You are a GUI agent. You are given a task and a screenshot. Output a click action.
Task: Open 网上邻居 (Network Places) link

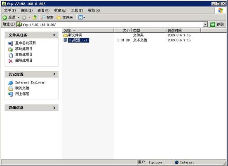pos(22,94)
